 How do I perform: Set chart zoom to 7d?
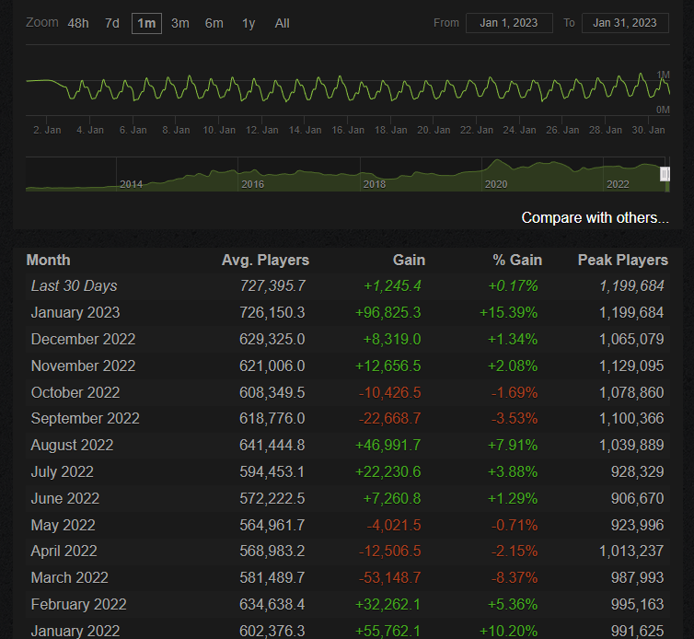click(112, 23)
